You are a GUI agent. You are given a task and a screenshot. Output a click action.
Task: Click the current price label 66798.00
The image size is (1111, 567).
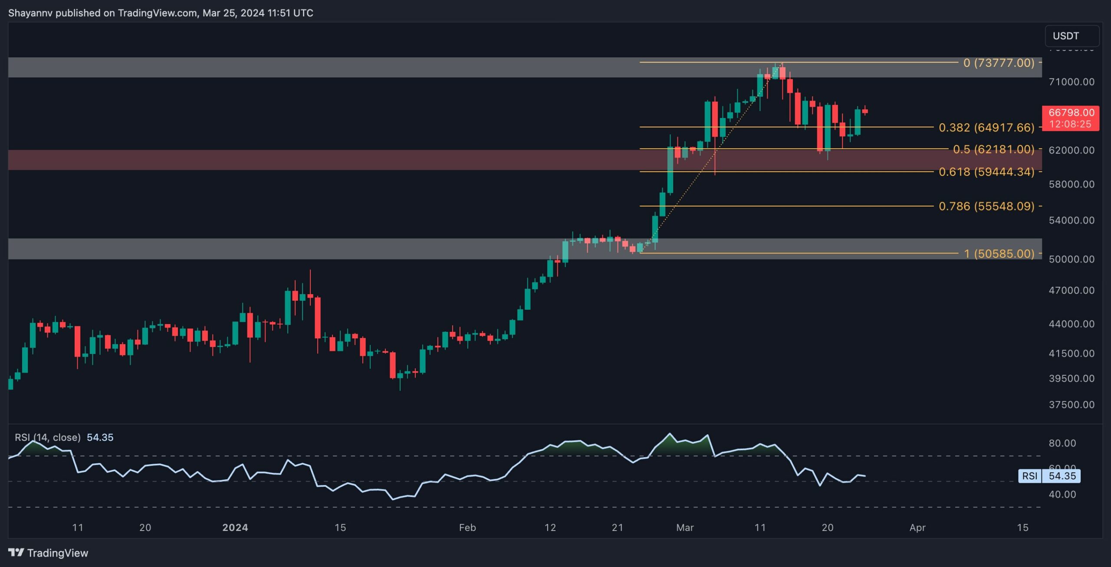[x=1071, y=113]
